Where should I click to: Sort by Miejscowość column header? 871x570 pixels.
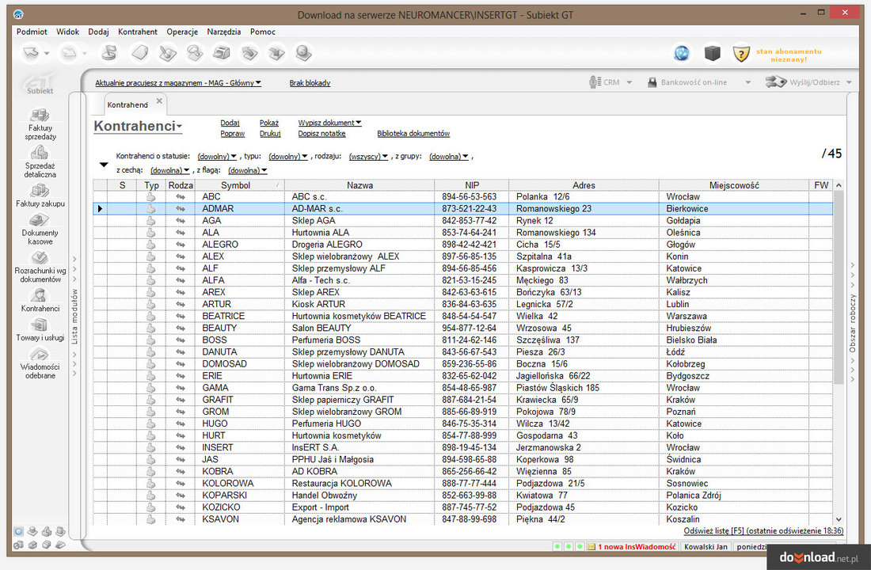[734, 185]
